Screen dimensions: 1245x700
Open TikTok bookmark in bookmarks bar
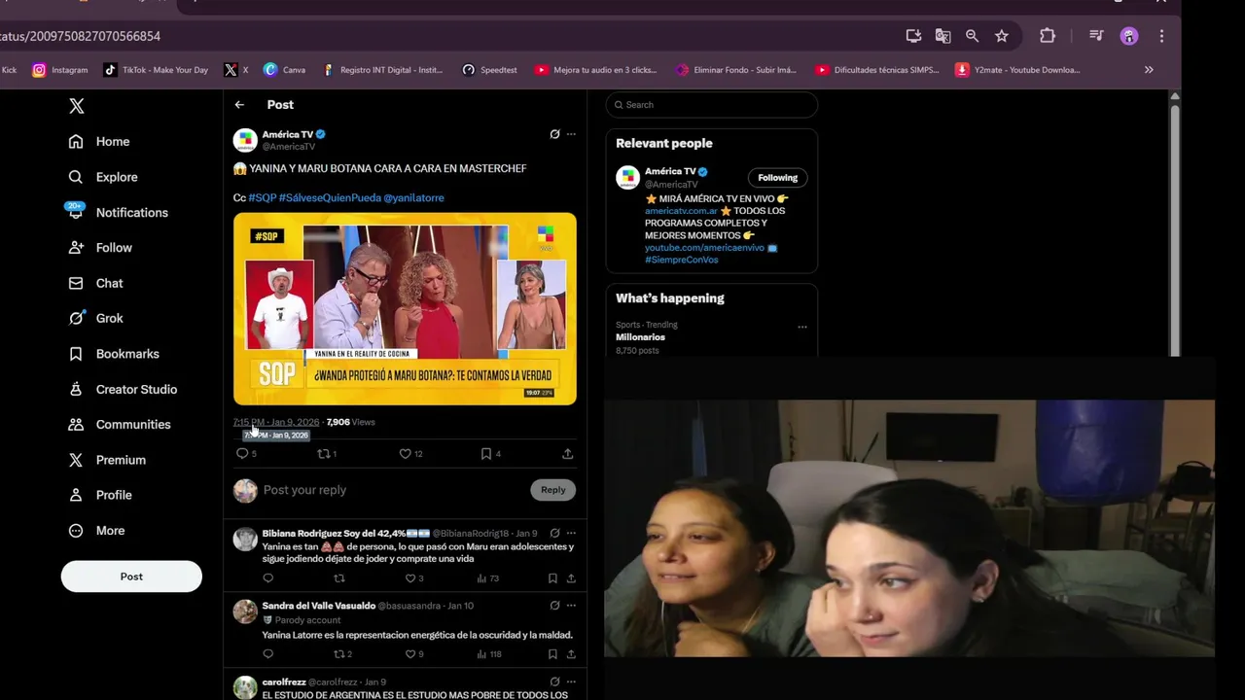click(156, 70)
